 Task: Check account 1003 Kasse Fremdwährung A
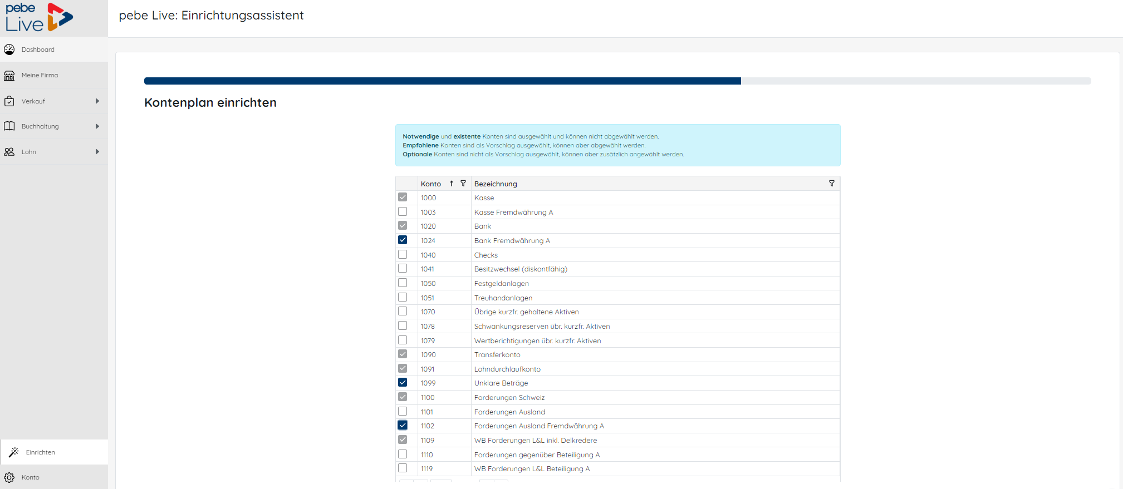[x=403, y=212]
